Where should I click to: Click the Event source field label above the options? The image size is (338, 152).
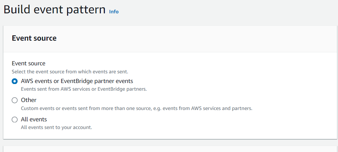click(28, 63)
